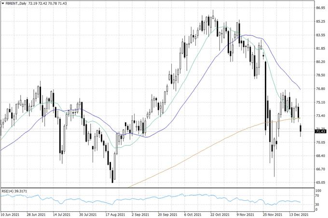Click the RSI(14) indicator label
Viewport: 328px width, 218px height.
[16, 191]
